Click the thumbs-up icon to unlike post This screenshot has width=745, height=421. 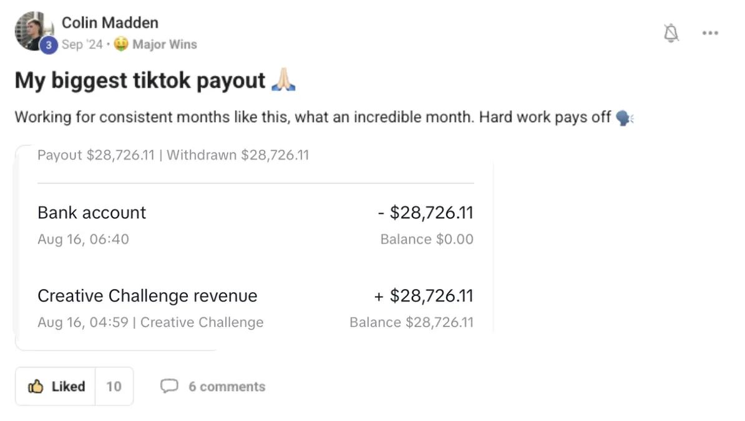click(36, 387)
